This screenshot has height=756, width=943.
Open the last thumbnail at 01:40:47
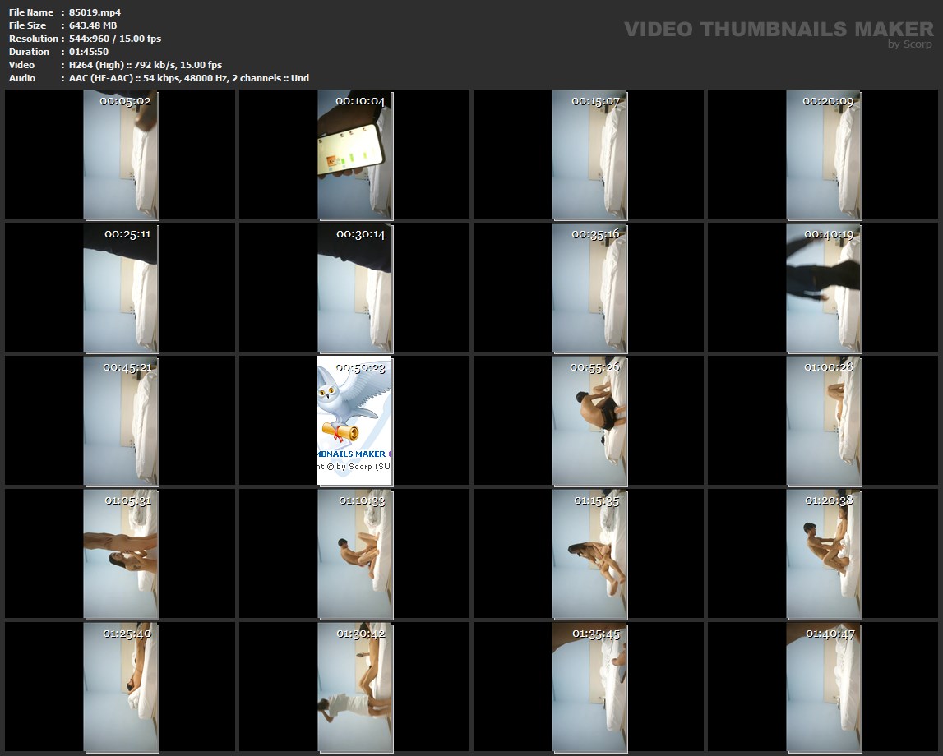tap(823, 689)
